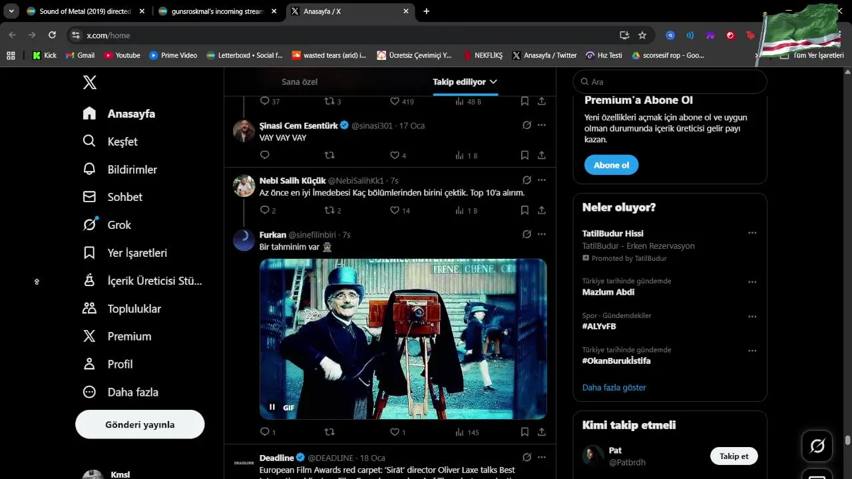Bookmark Şinasi Cem Esentürk's post
Image resolution: width=852 pixels, height=479 pixels.
click(x=525, y=155)
